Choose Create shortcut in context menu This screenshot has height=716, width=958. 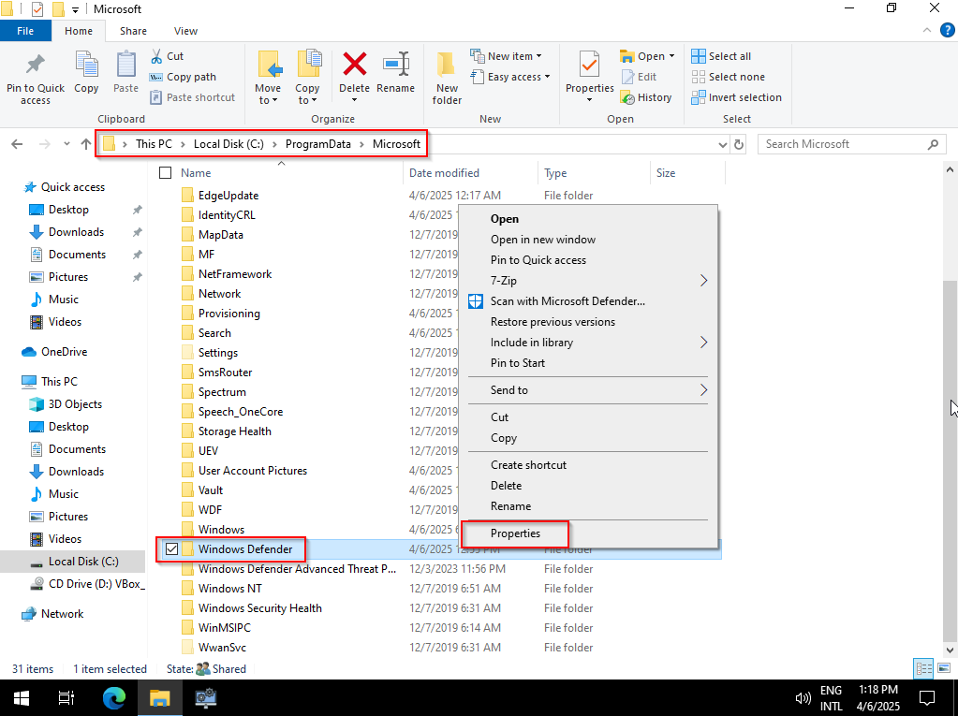[x=528, y=465]
